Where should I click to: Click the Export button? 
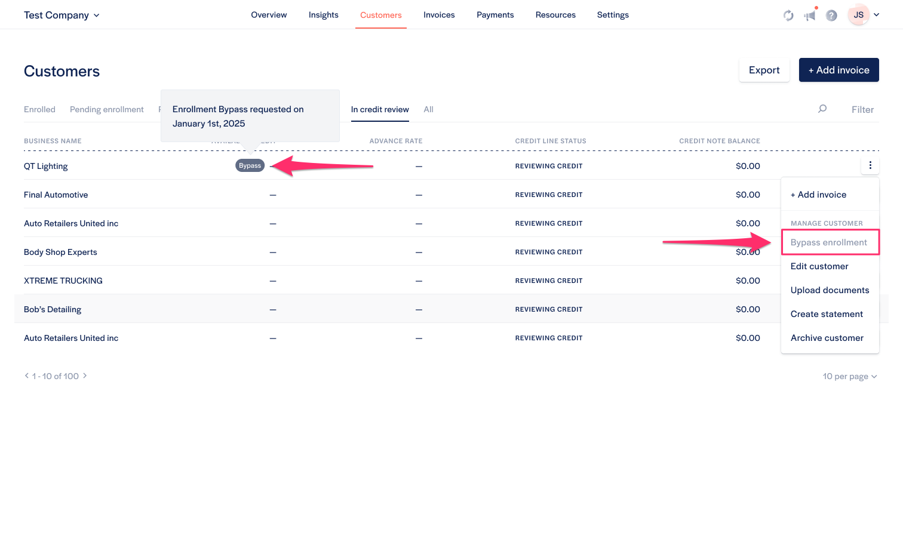764,70
